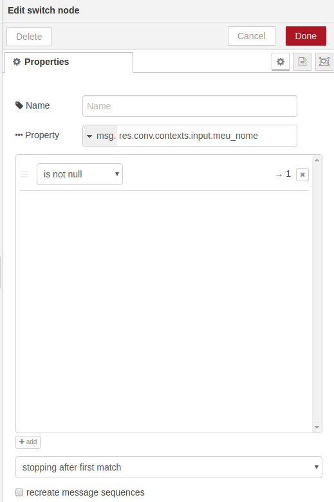
Task: Click the Done button
Action: tap(306, 36)
